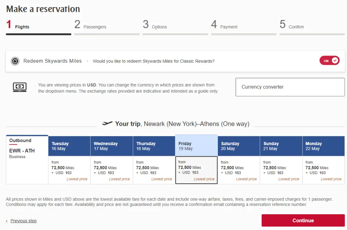Select Sunday 21 May fare
The width and height of the screenshot is (347, 230).
tap(281, 170)
